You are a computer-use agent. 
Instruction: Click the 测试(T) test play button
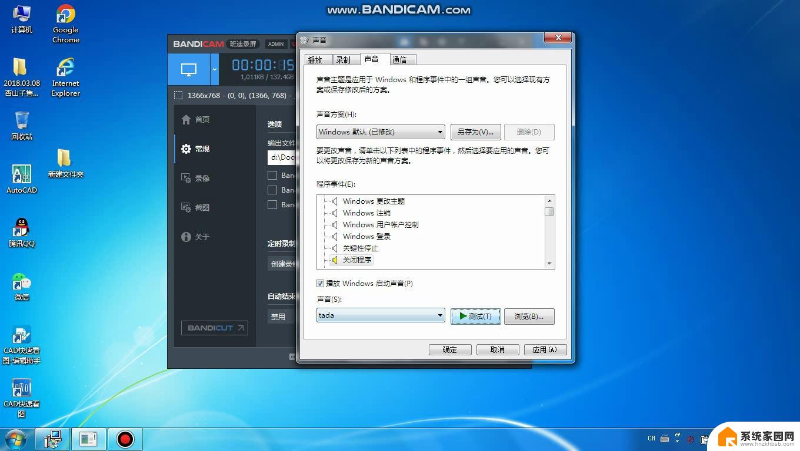476,317
